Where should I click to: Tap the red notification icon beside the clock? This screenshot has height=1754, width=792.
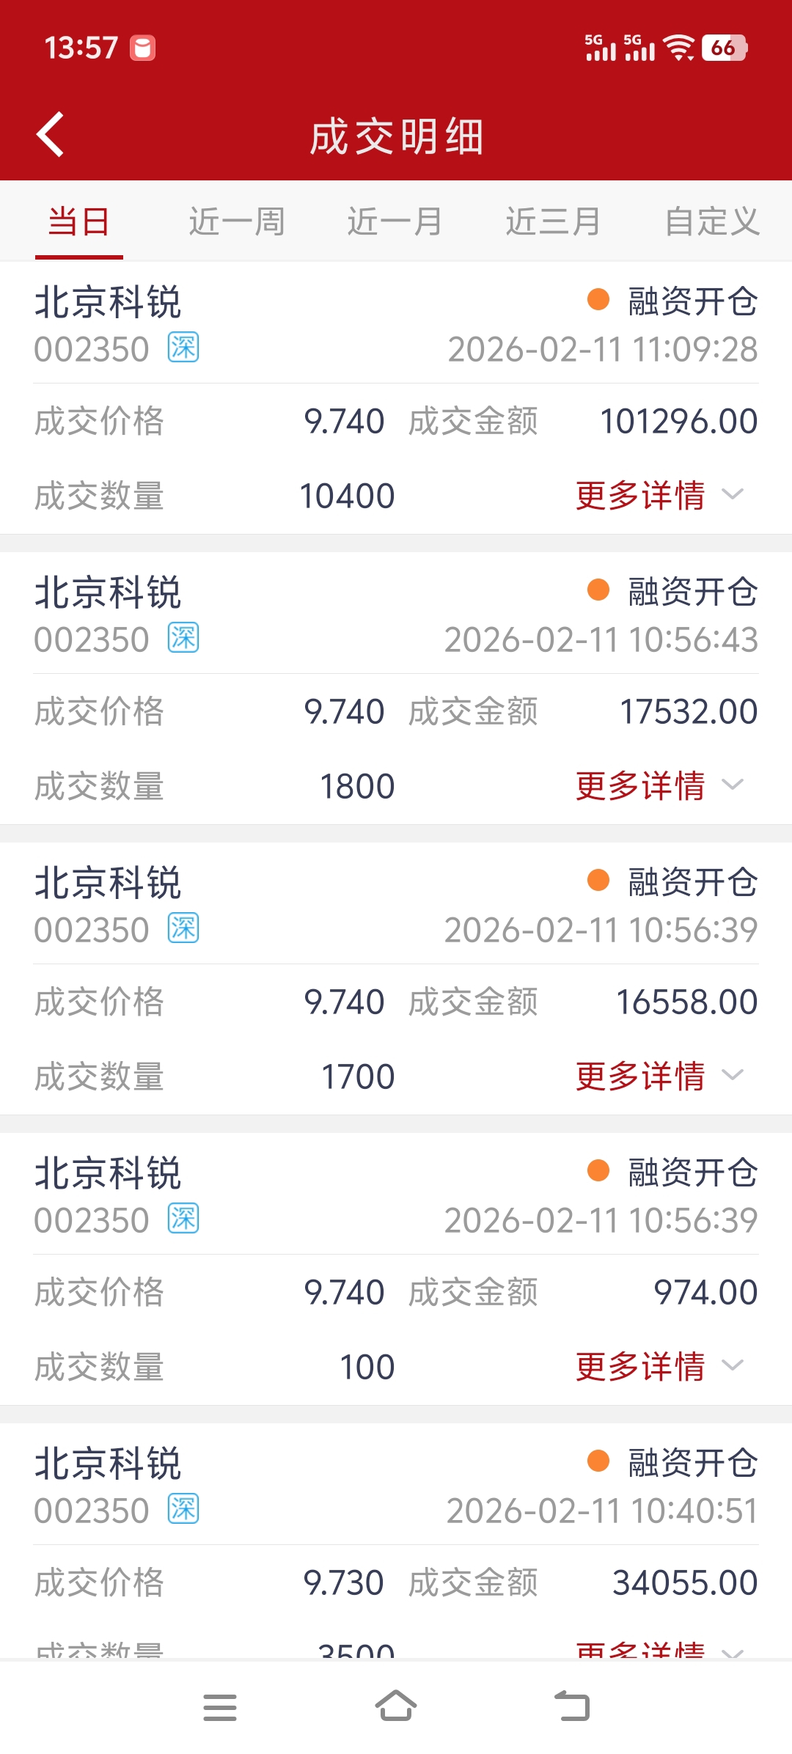point(142,48)
